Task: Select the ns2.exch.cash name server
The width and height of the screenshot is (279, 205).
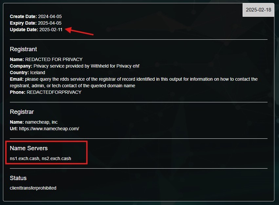Action: point(56,158)
